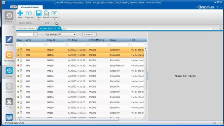Select the job row with Order ID 00168

coord(80,107)
